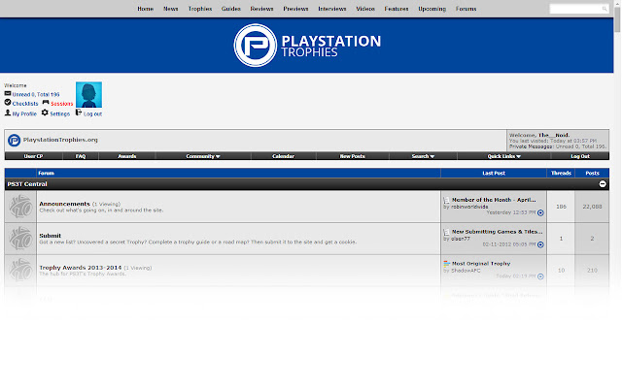The width and height of the screenshot is (622, 388).
Task: Open the Search dropdown in navbar
Action: pos(423,156)
